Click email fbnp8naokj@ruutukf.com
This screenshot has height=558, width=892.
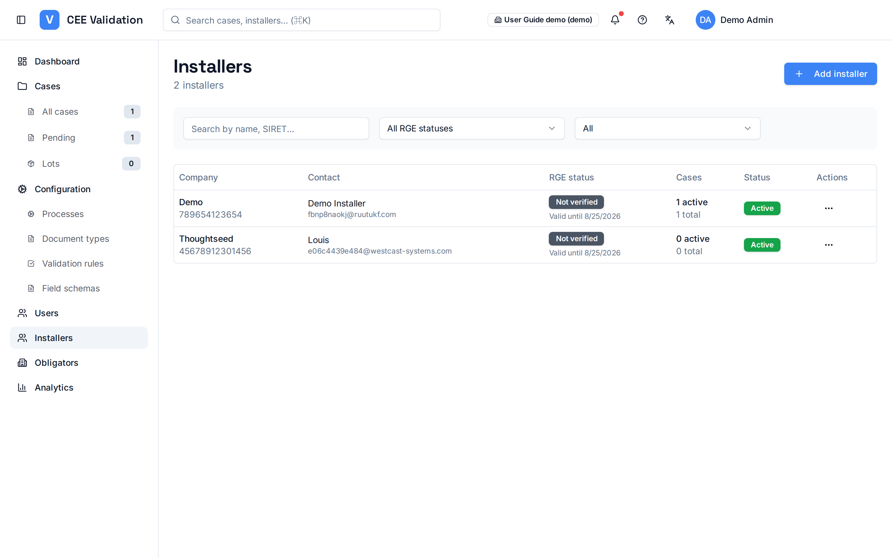point(352,215)
